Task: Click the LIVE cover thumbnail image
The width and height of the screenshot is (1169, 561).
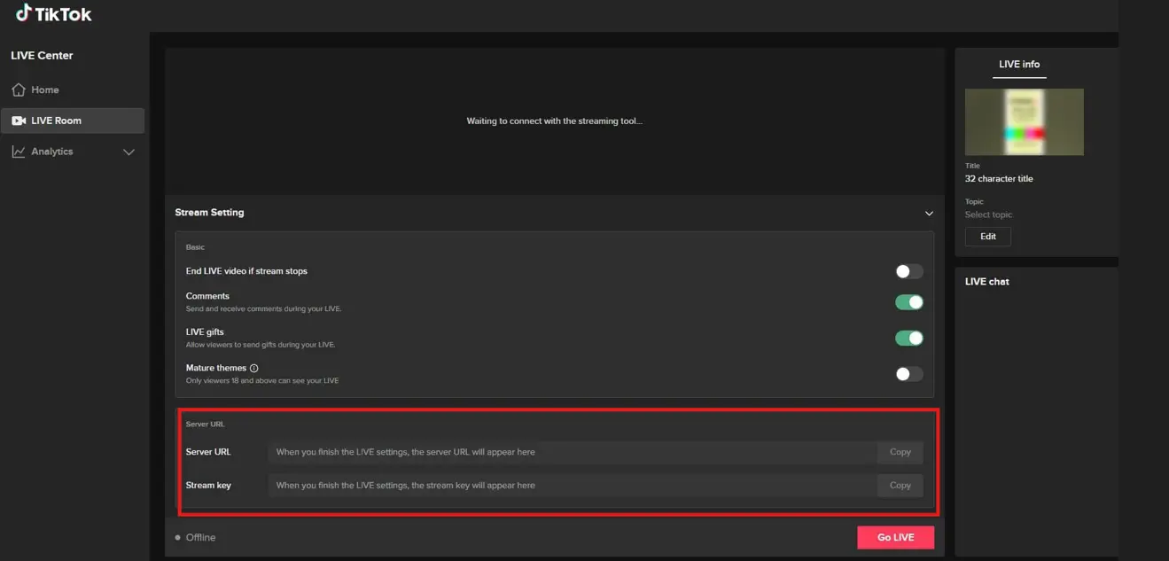Action: point(1024,121)
